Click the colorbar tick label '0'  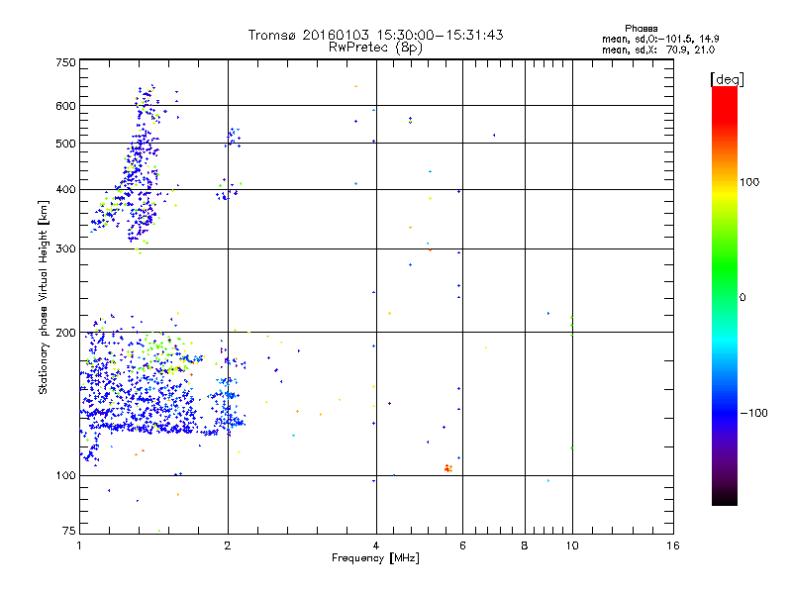(x=742, y=298)
